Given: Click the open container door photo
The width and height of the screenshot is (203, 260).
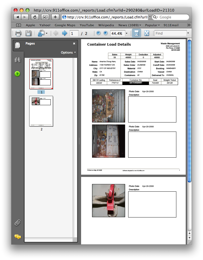Looking at the screenshot, I should [x=109, y=141].
